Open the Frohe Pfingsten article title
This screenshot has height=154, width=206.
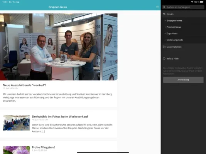pos(44,147)
